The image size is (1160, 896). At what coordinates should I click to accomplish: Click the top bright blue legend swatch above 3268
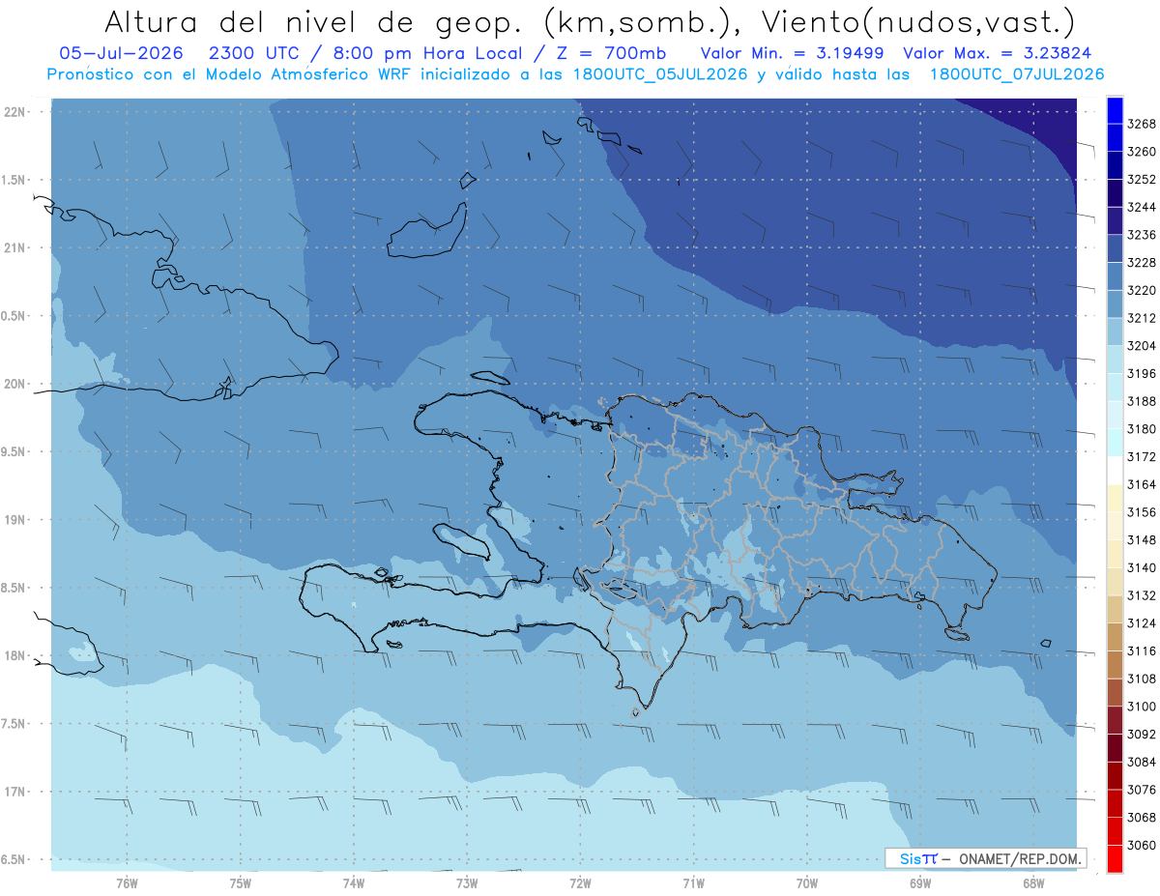click(x=1114, y=109)
